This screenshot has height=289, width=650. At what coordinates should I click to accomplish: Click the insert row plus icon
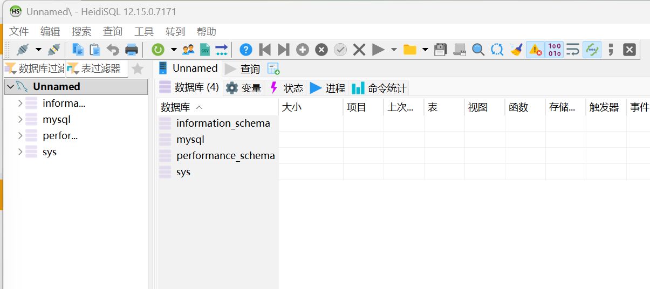[303, 50]
